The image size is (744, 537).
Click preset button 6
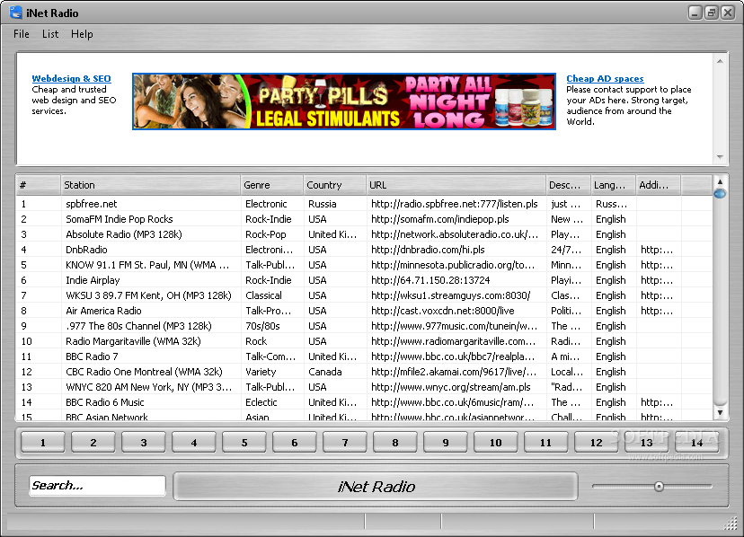(x=294, y=443)
